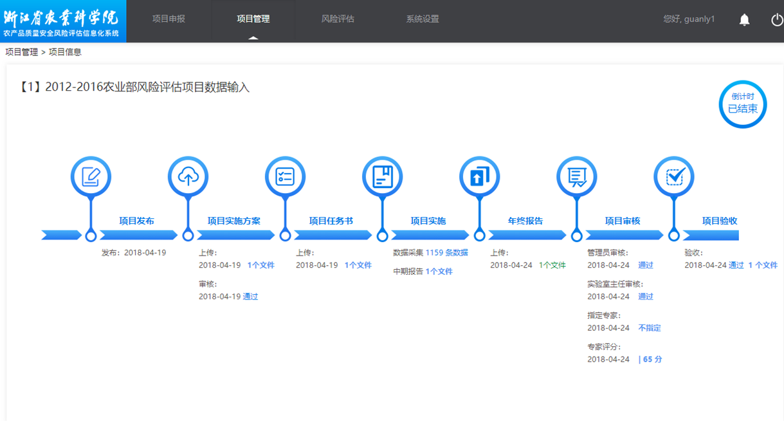Select the 项目管理 navigation tab
Viewport: 784px width, 421px height.
[253, 19]
